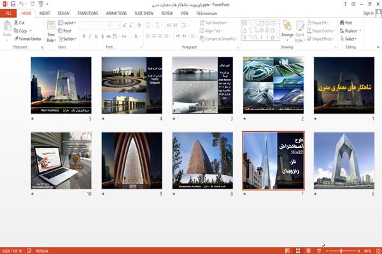Switch to the TRANSITIONS tab
Screen dimensions: 382x254
(88, 13)
